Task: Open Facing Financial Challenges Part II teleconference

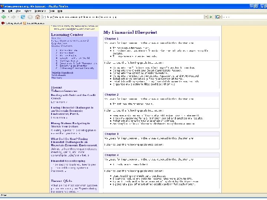Action: click(72, 111)
